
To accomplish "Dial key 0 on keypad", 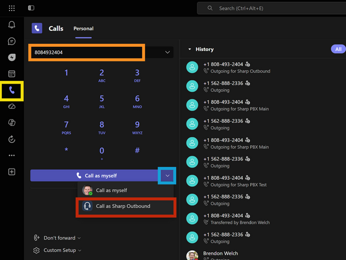I will [102, 153].
